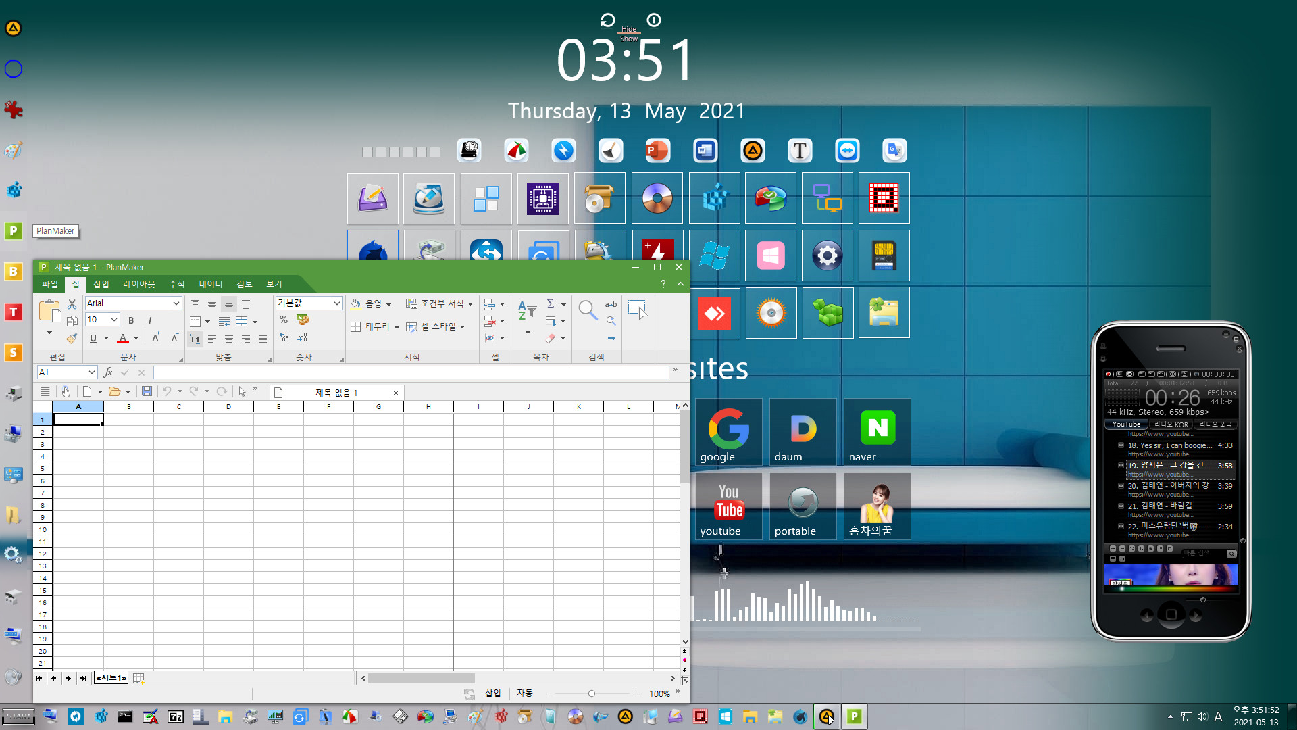Click the Delete Cells icon in 셀 group

click(490, 321)
